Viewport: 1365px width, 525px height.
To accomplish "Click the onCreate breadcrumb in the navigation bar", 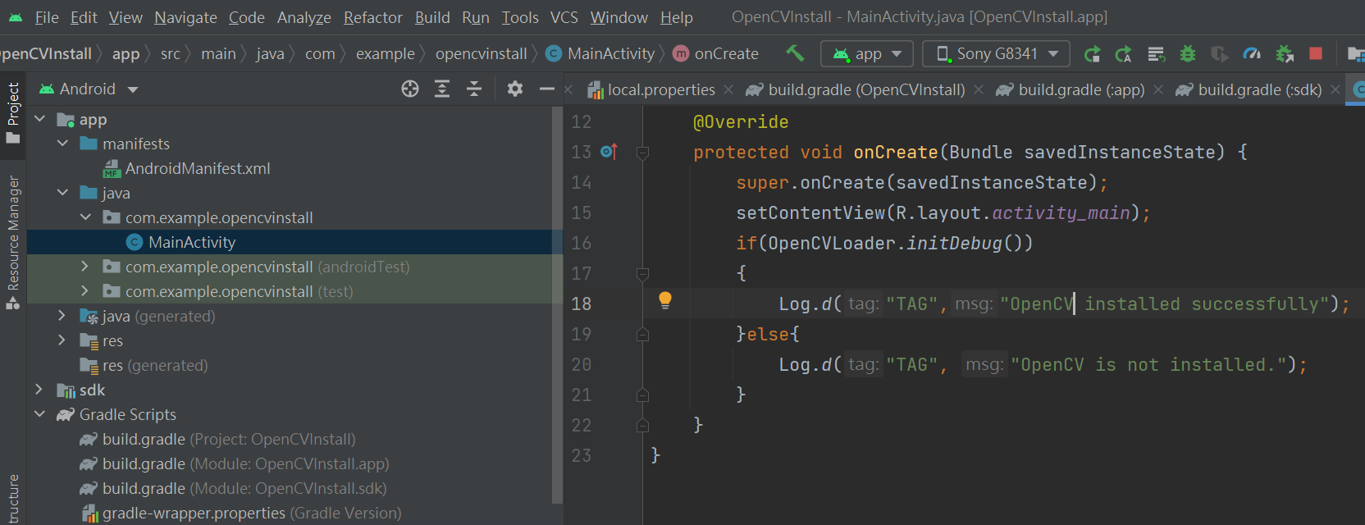I will click(716, 53).
